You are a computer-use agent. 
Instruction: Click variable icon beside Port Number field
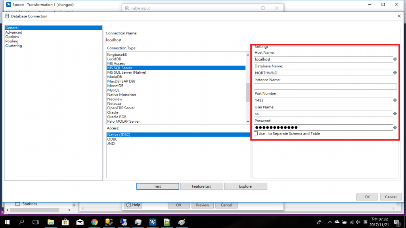pos(395,100)
